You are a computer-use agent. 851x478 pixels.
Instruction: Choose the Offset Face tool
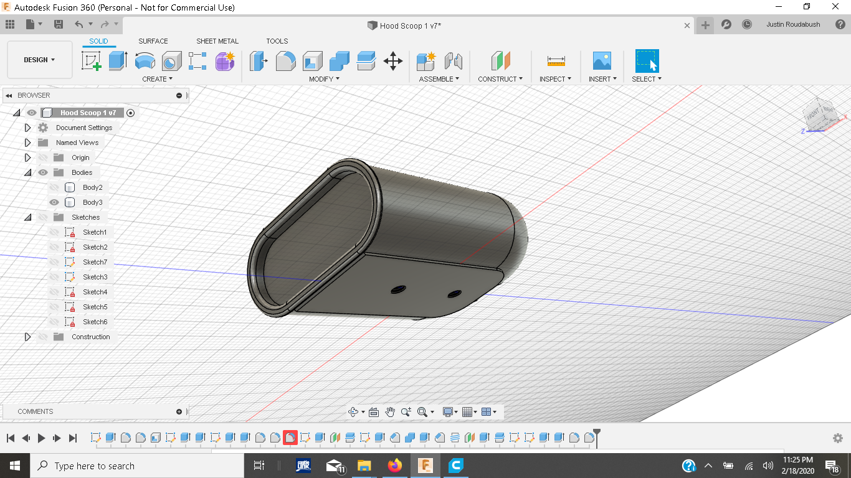tap(366, 61)
